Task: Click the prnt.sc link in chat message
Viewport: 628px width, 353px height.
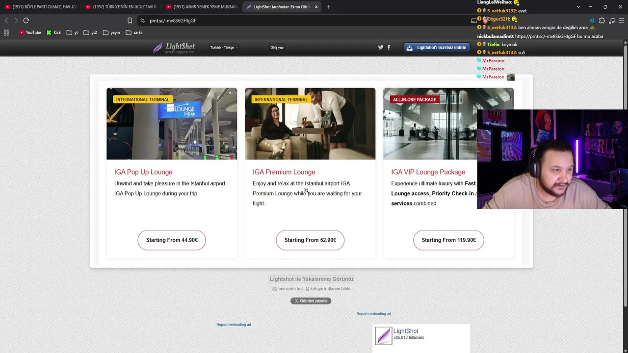Action: click(546, 36)
